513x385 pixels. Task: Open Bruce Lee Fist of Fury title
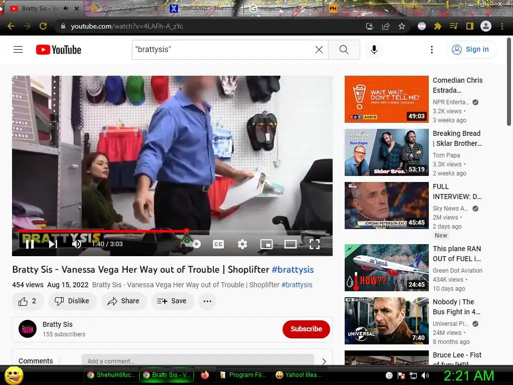tap(457, 359)
